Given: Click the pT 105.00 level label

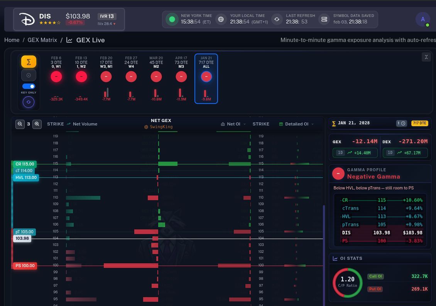Looking at the screenshot, I should tap(24, 232).
